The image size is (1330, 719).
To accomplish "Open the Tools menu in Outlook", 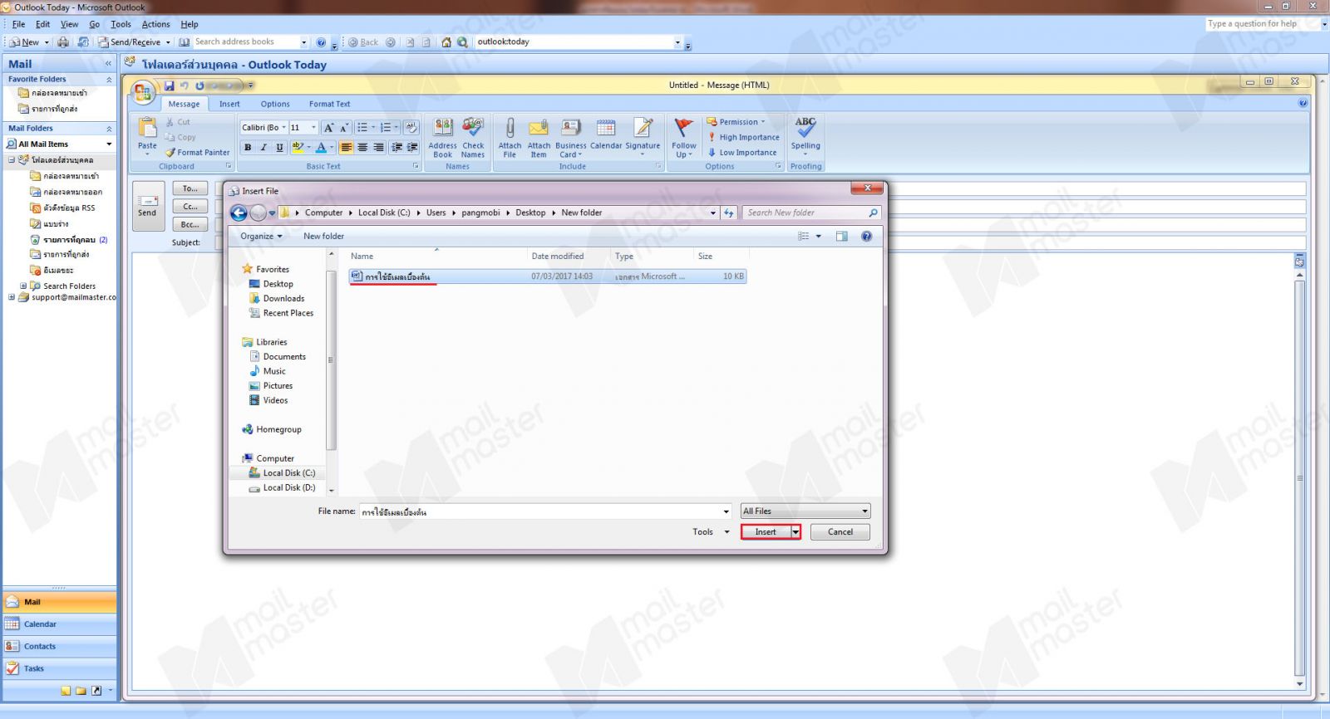I will 121,24.
